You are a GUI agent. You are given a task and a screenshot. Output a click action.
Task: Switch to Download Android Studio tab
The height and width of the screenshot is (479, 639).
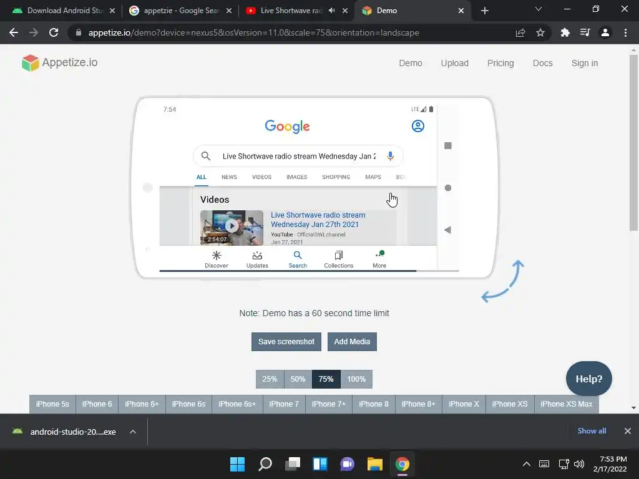point(64,11)
